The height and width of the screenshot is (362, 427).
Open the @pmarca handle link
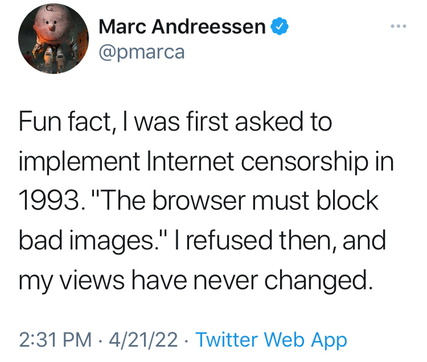pos(141,52)
